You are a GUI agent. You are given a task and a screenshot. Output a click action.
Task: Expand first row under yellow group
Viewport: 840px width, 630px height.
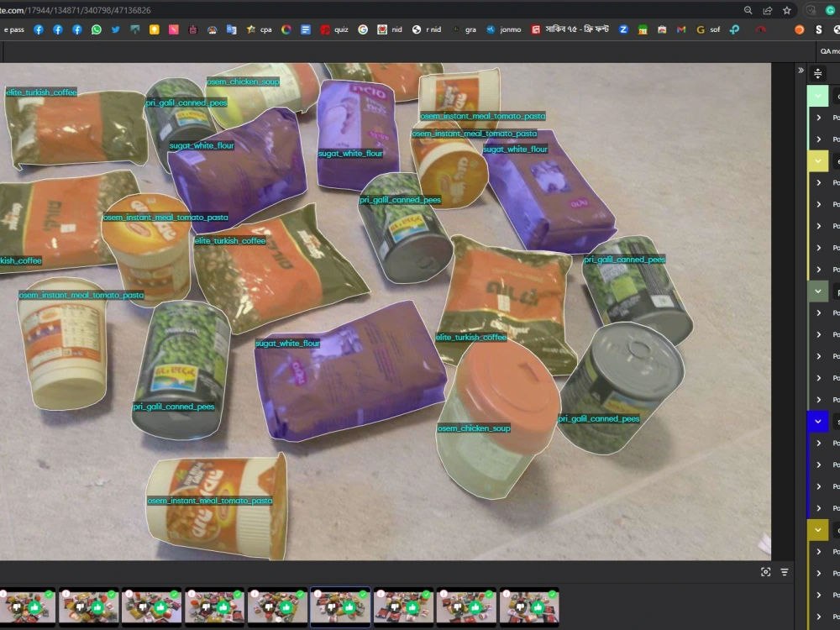pyautogui.click(x=818, y=182)
